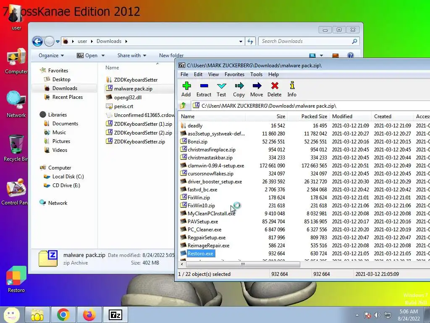The width and height of the screenshot is (430, 323).
Task: Expand the view options dropdown arrow
Action: click(321, 56)
